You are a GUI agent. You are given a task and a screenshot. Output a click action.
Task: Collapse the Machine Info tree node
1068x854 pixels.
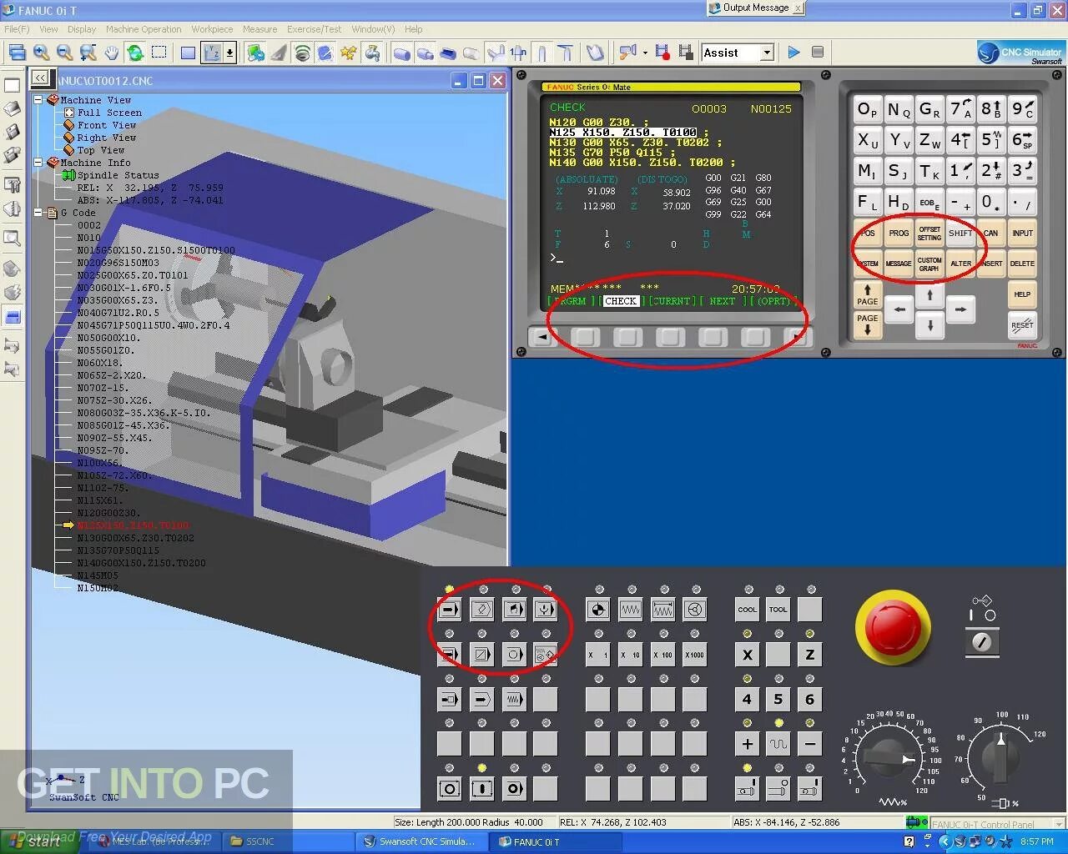38,162
